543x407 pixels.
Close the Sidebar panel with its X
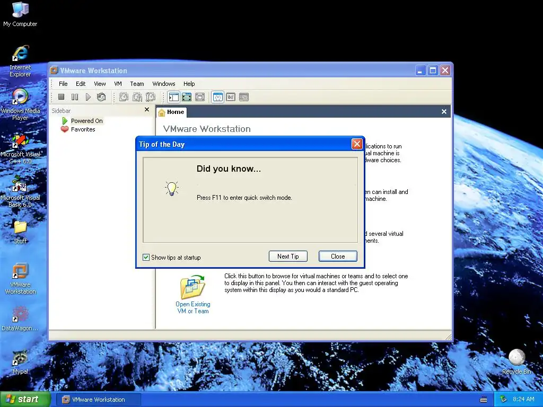pyautogui.click(x=147, y=109)
